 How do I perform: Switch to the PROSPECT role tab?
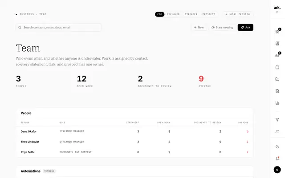point(209,14)
